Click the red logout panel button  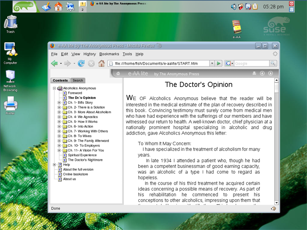[x=291, y=4]
